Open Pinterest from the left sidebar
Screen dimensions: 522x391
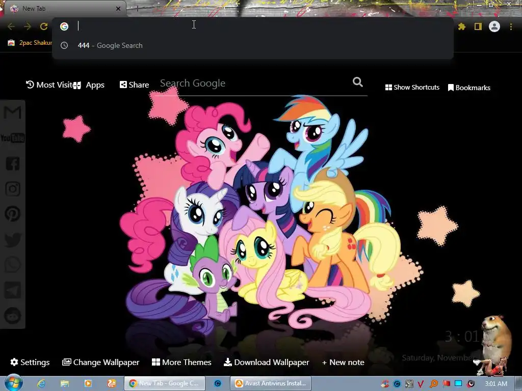coord(13,214)
